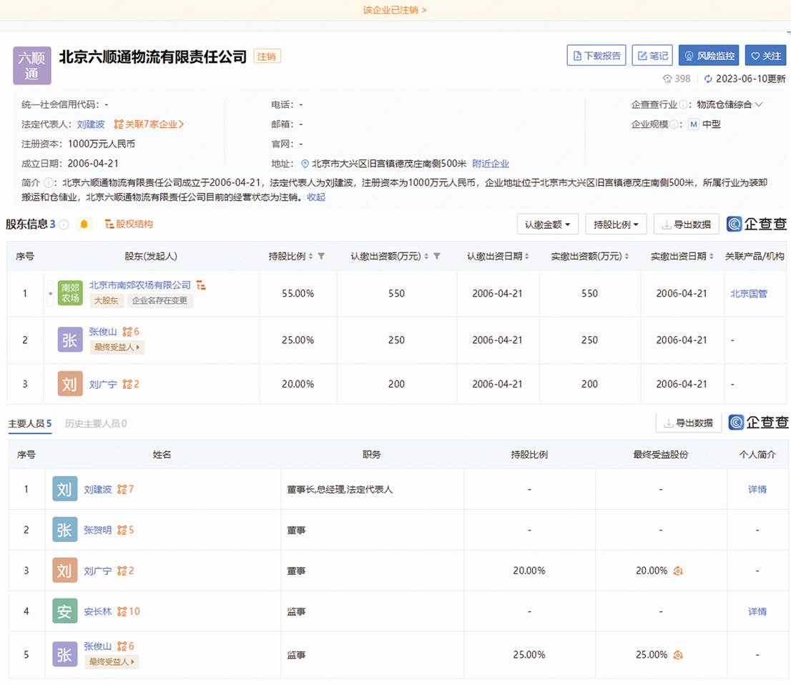This screenshot has height=685, width=791.
Task: Open the 认缴金额 dropdown
Action: click(547, 224)
